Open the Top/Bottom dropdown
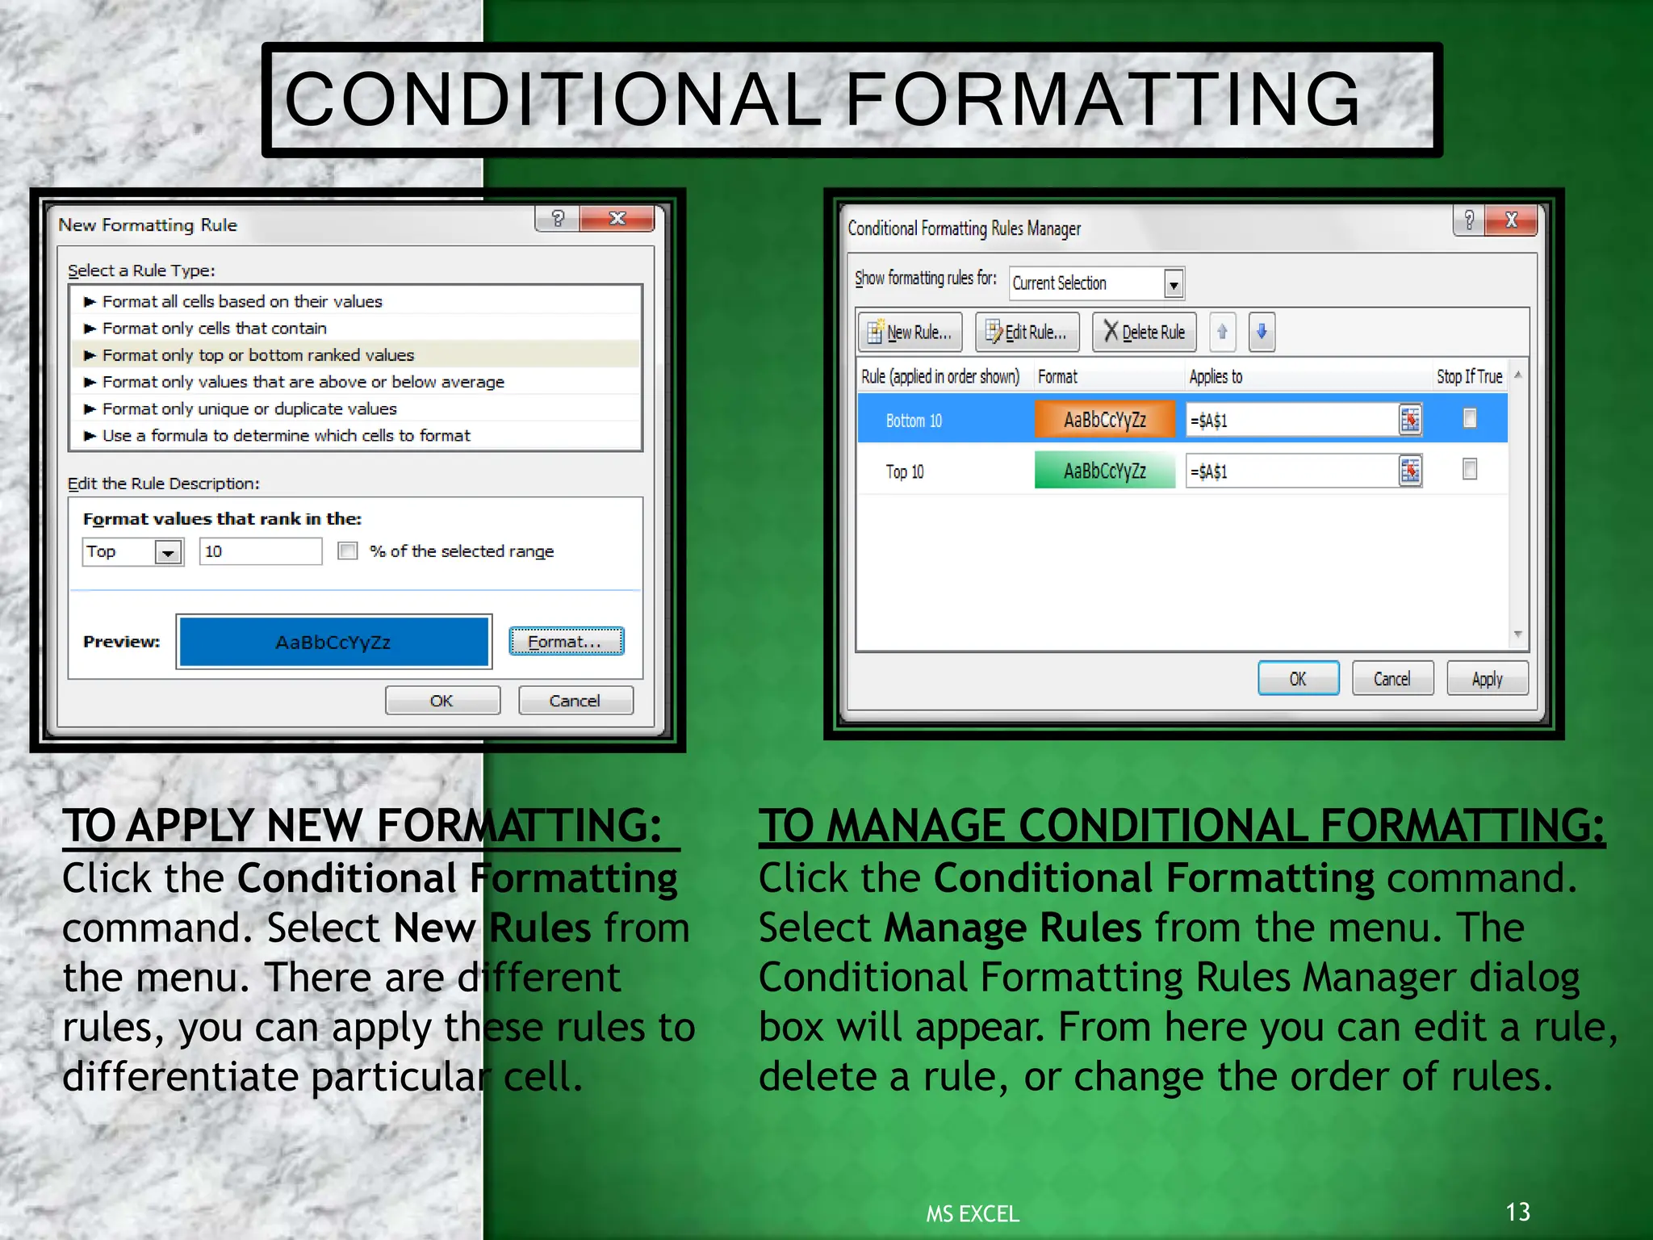This screenshot has height=1240, width=1653. tap(168, 552)
